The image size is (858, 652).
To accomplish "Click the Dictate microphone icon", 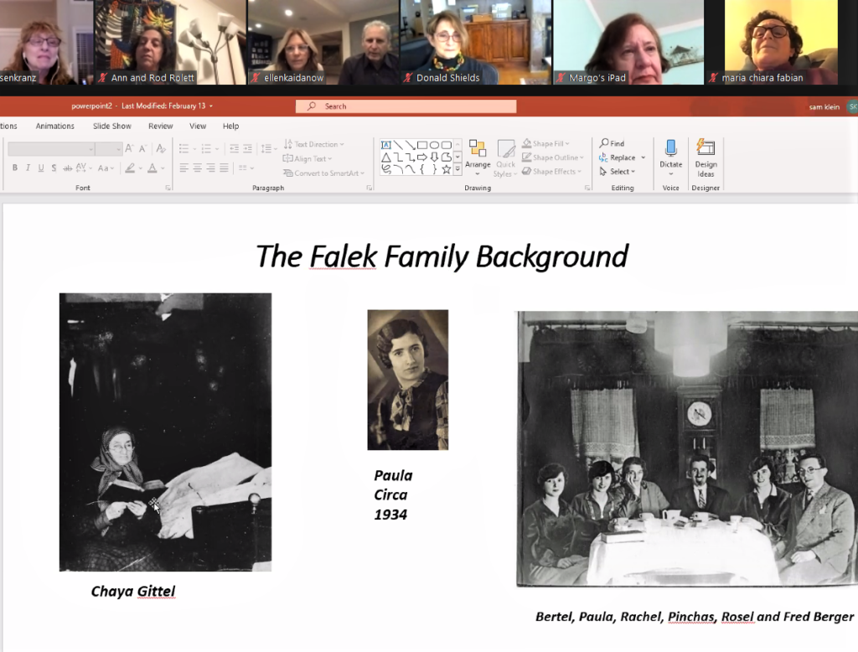I will pyautogui.click(x=671, y=147).
